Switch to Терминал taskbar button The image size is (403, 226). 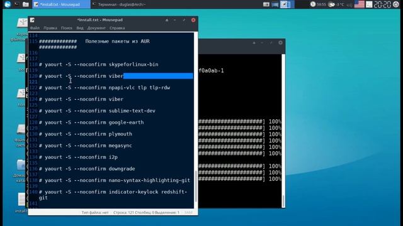pos(120,4)
